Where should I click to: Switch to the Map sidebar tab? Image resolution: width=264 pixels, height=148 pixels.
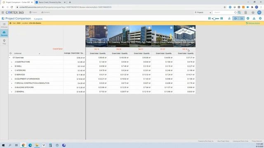coord(4,42)
